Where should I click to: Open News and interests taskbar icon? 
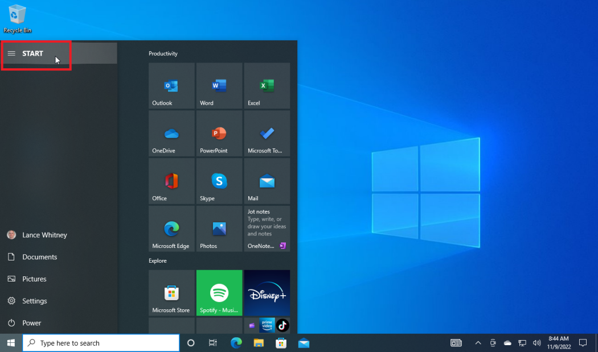456,343
